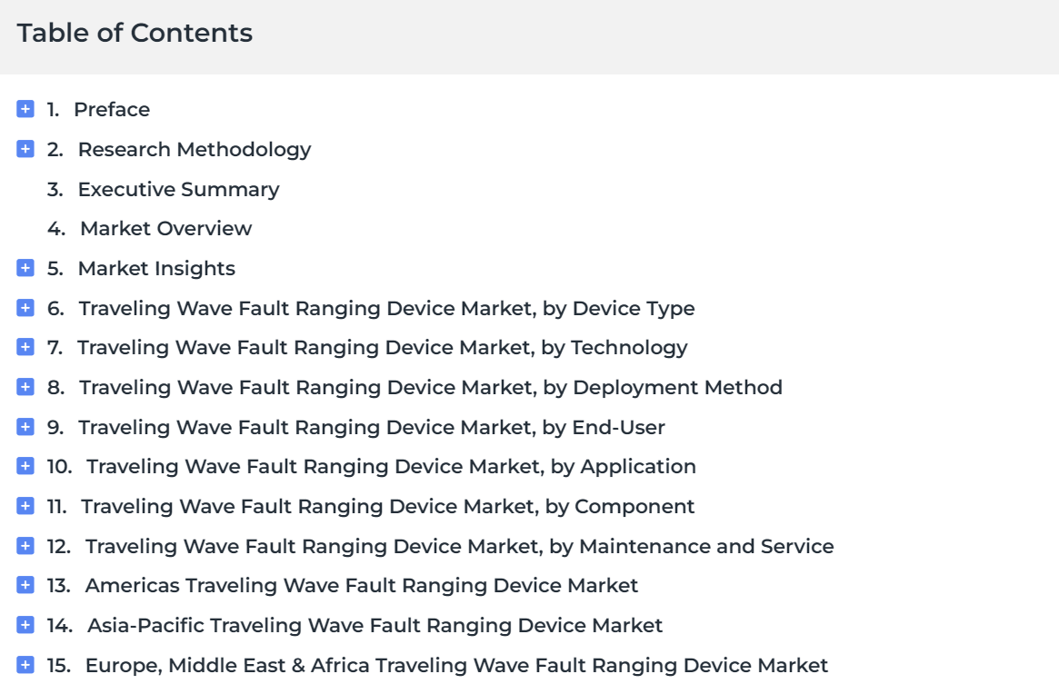
Task: Select the Market Overview entry
Action: [x=165, y=228]
